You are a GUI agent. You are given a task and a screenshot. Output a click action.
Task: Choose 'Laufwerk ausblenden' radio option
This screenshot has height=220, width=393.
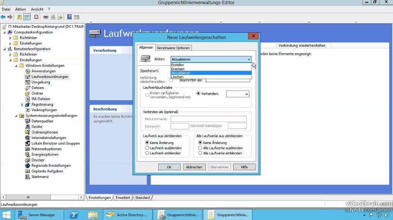click(147, 148)
